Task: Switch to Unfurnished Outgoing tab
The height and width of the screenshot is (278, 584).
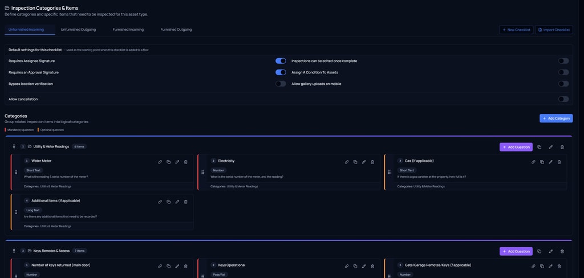Action: (78, 30)
